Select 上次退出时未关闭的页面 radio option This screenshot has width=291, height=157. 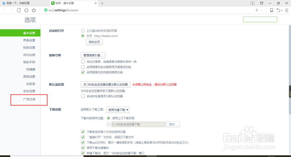(x=83, y=31)
